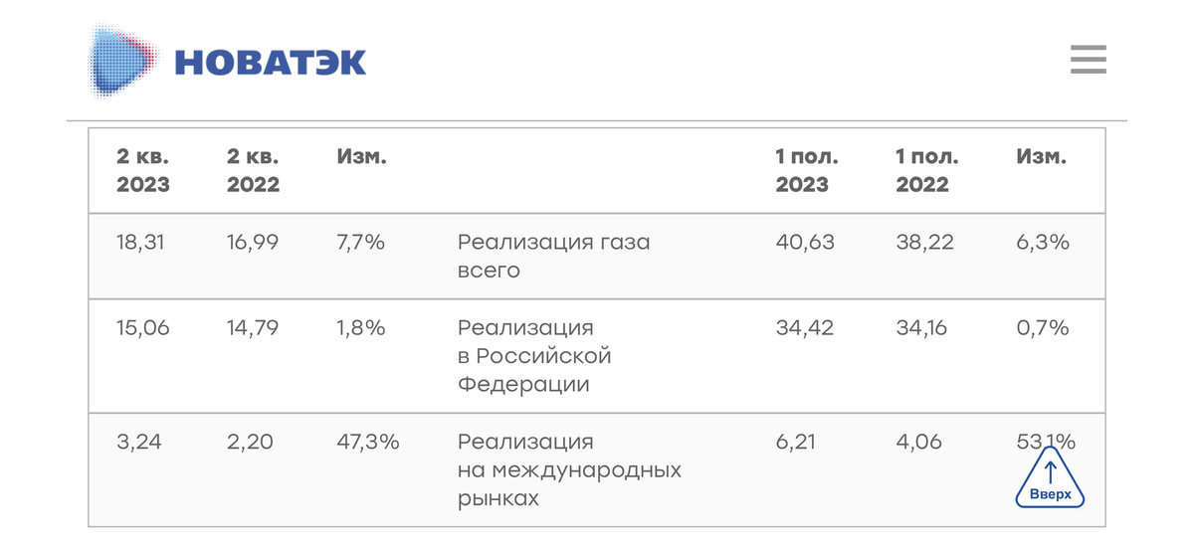Click the first Изм. column header
The height and width of the screenshot is (551, 1194).
pyautogui.click(x=362, y=157)
